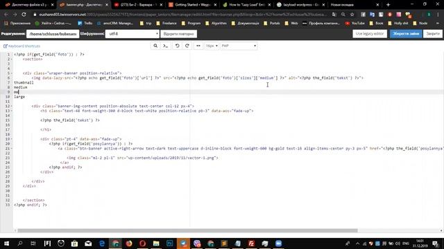Open the Book bookmarks folder
Image resolution: width=444 pixels, height=249 pixels.
click(376, 24)
